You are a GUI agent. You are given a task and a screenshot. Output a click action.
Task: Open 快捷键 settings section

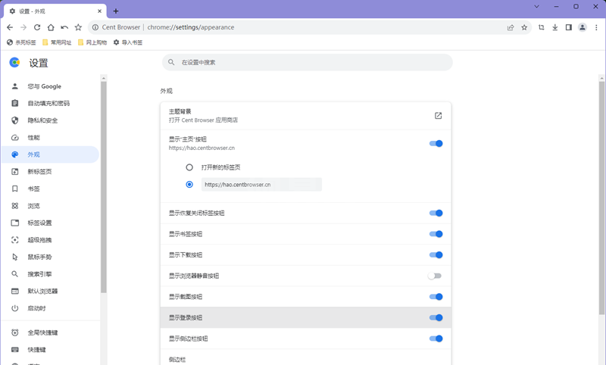pyautogui.click(x=50, y=350)
